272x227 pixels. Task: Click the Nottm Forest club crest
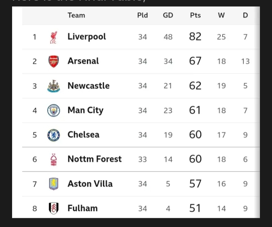coord(54,160)
